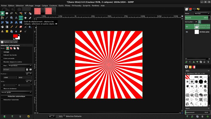Viewport: 211px width, 119px height.
Task: Select the Color Picker eyedropper tool
Action: (7, 18)
